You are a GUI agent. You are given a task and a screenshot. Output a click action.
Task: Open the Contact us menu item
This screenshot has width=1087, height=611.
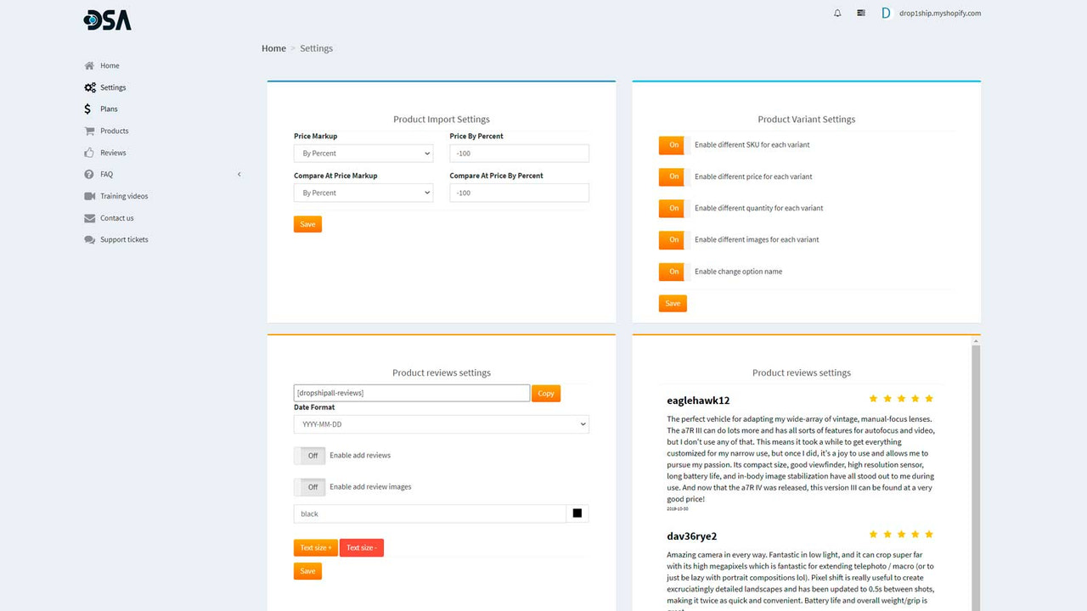point(117,218)
